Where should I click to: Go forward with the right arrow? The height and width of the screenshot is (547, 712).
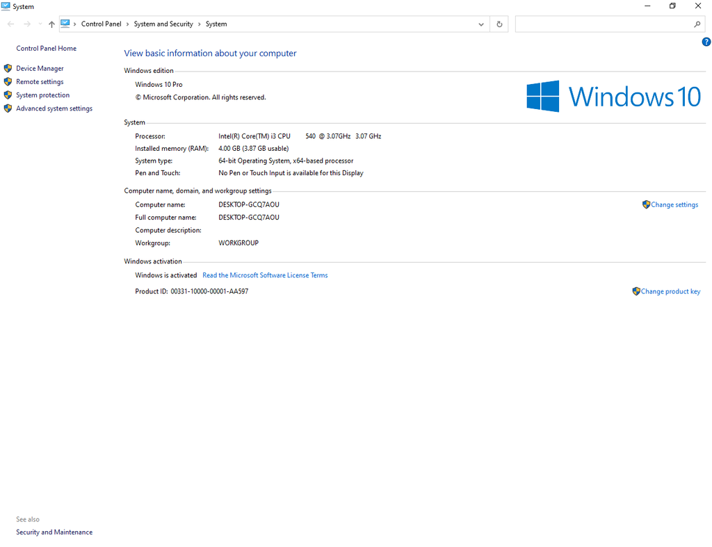point(27,24)
